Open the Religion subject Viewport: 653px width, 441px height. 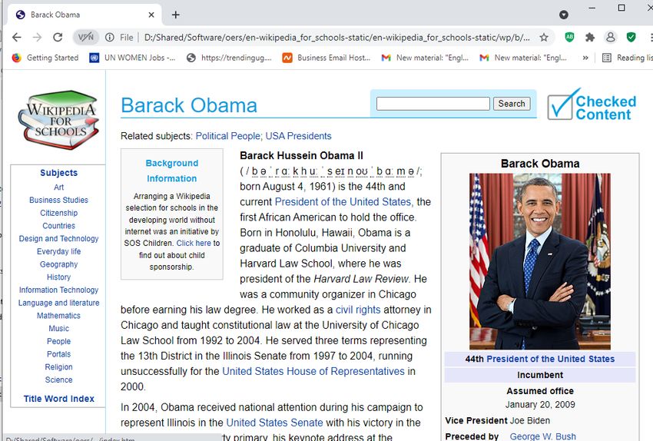pos(58,367)
